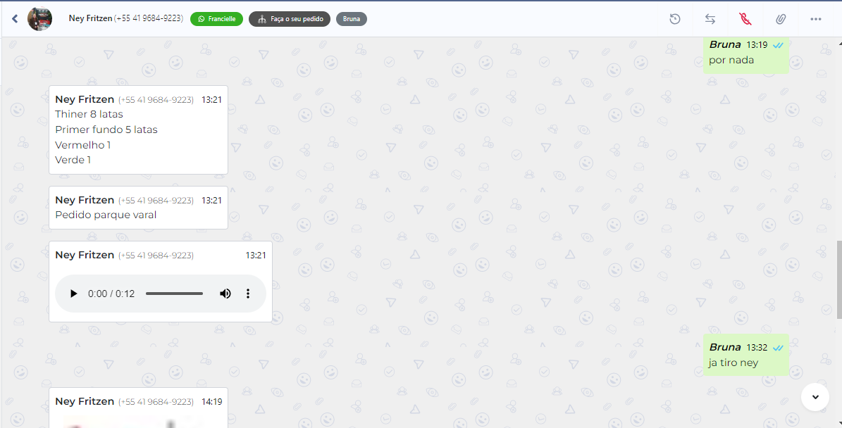Click the red end-call phone icon
Screen dimensions: 842x428
(x=745, y=19)
